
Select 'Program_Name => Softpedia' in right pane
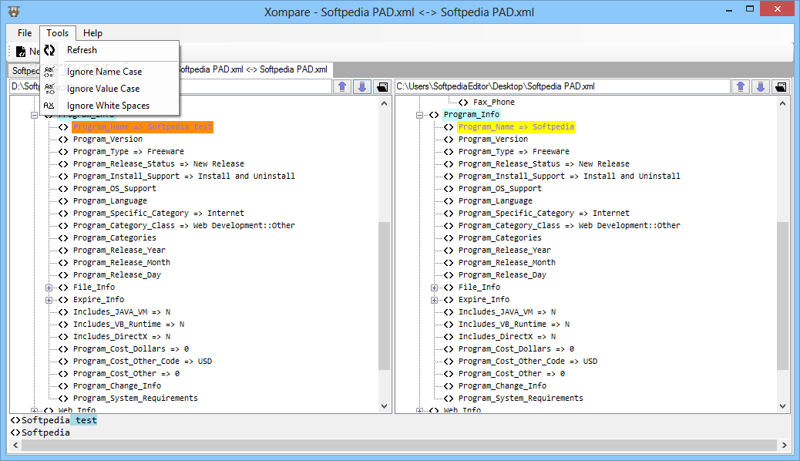516,126
